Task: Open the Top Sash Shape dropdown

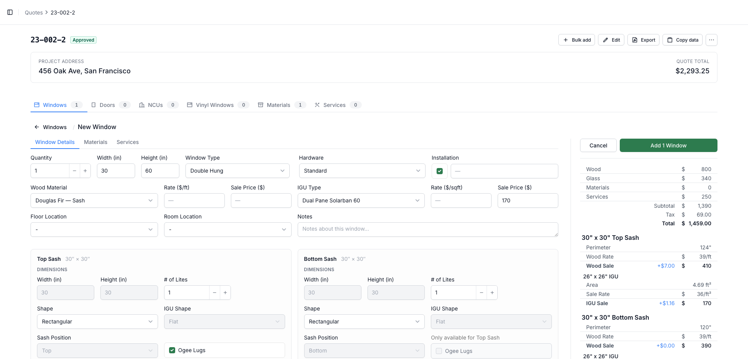Action: [97, 322]
